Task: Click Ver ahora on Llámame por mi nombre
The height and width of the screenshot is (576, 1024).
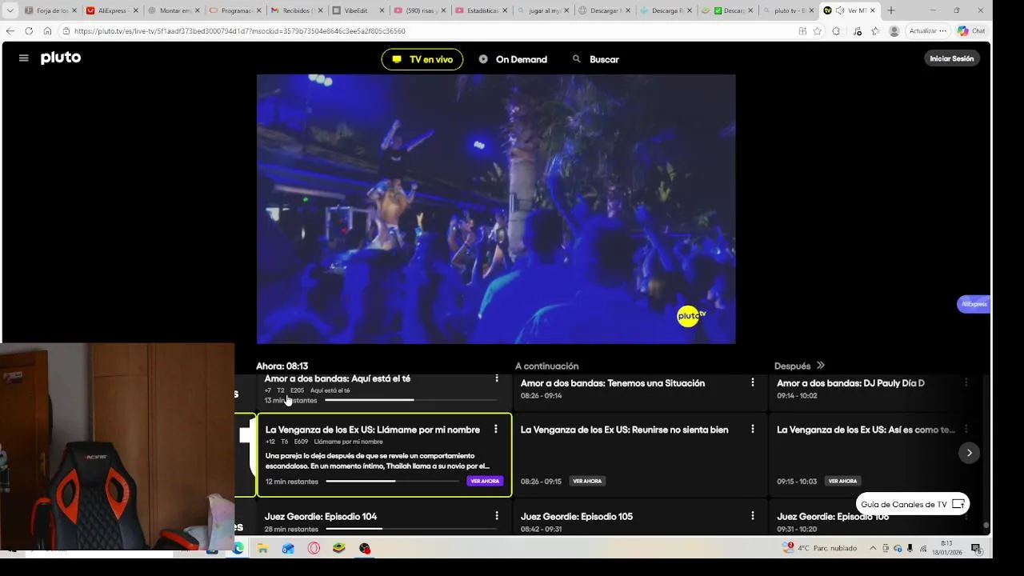Action: pos(485,481)
